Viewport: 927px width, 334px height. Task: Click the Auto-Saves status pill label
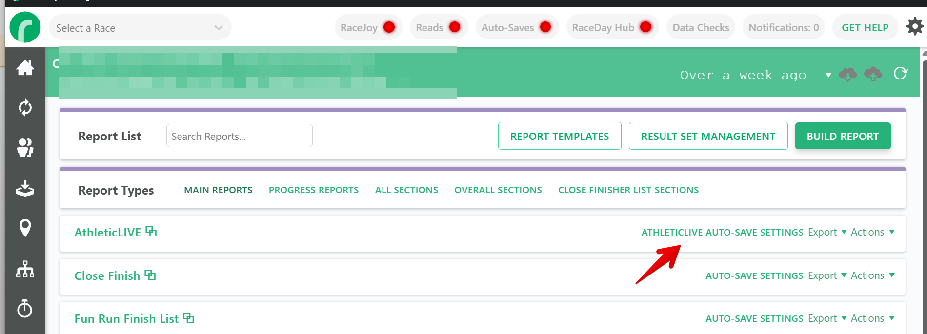click(507, 28)
